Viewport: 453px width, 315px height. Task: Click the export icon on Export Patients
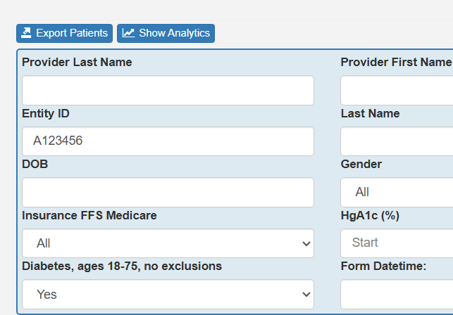(x=27, y=33)
